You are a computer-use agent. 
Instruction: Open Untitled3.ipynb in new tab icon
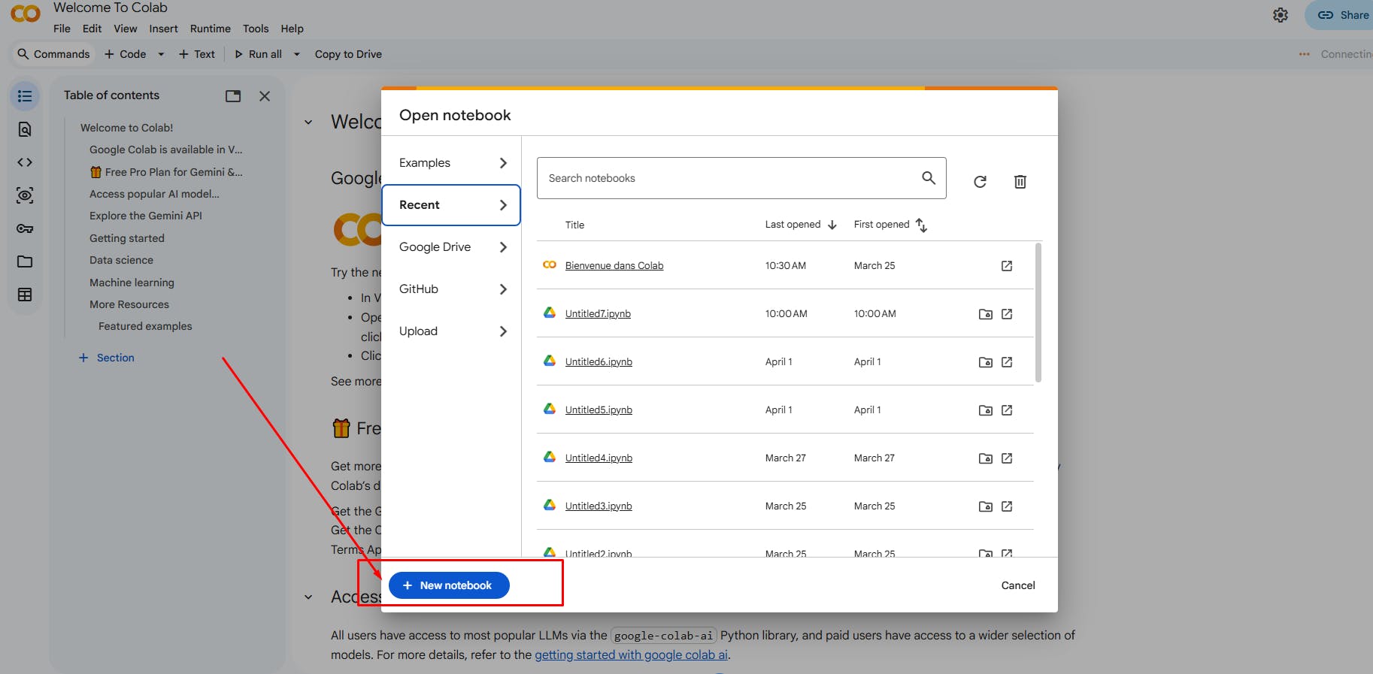coord(1007,506)
